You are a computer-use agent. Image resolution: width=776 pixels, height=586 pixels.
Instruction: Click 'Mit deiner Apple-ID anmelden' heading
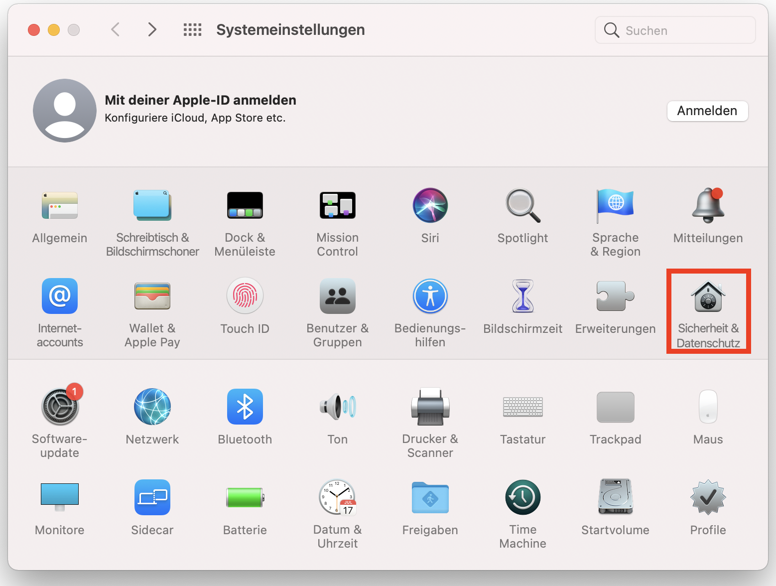point(200,100)
